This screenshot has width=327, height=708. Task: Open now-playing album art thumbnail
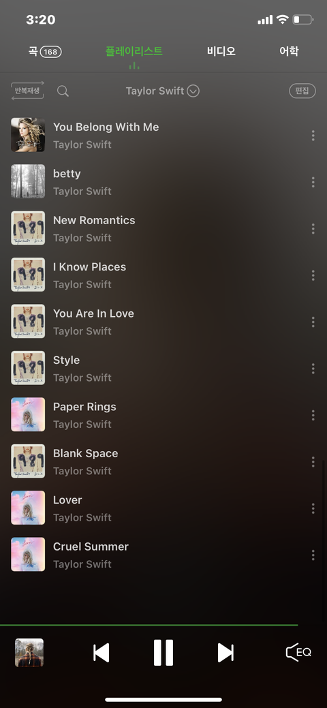(x=29, y=652)
